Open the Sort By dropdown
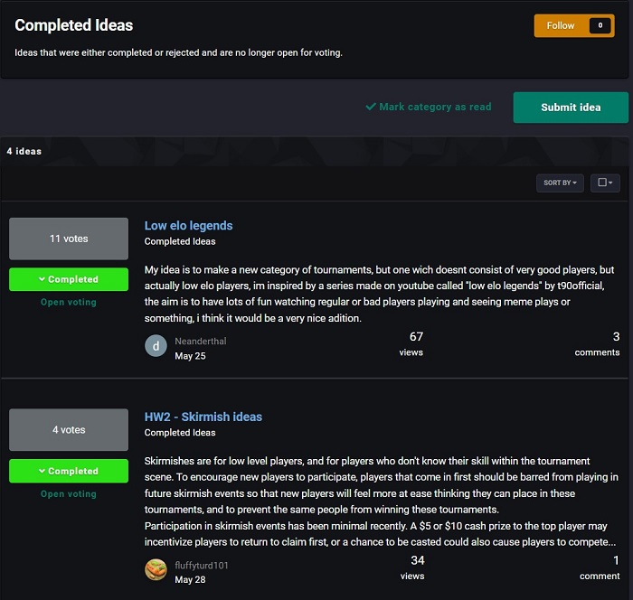633x600 pixels. point(561,183)
